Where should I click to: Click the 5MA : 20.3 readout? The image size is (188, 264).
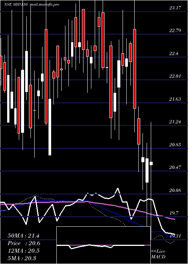pos(22,258)
